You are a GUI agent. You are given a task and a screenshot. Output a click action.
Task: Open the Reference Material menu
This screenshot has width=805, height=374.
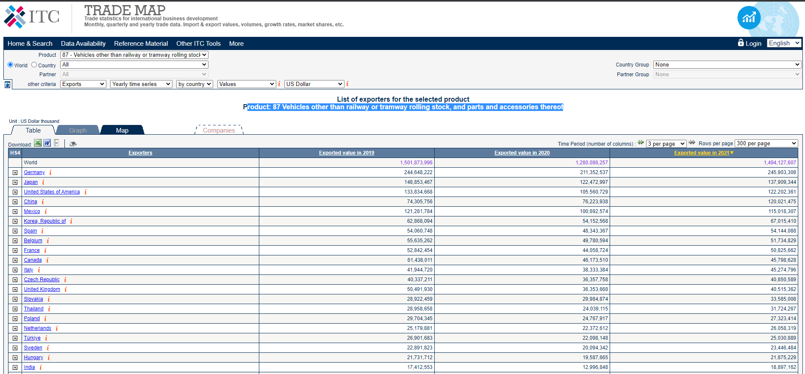point(141,43)
